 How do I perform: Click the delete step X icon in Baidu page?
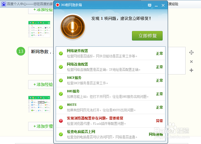point(191,61)
